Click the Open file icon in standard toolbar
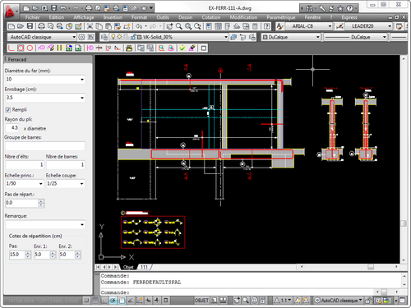The image size is (411, 308). click(21, 26)
